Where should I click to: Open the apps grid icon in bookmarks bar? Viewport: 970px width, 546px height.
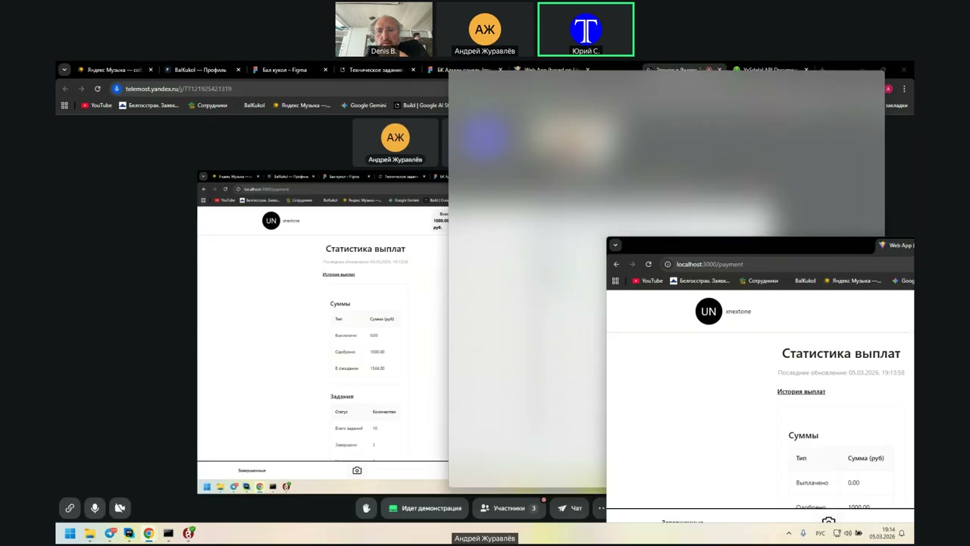tap(64, 105)
